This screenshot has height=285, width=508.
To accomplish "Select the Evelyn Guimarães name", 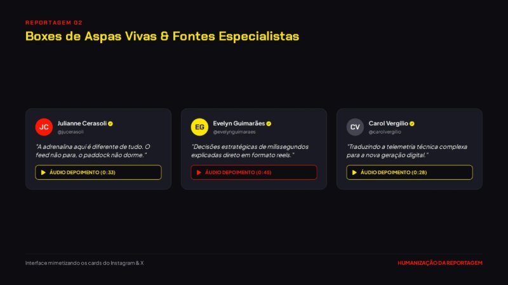I will coord(239,123).
